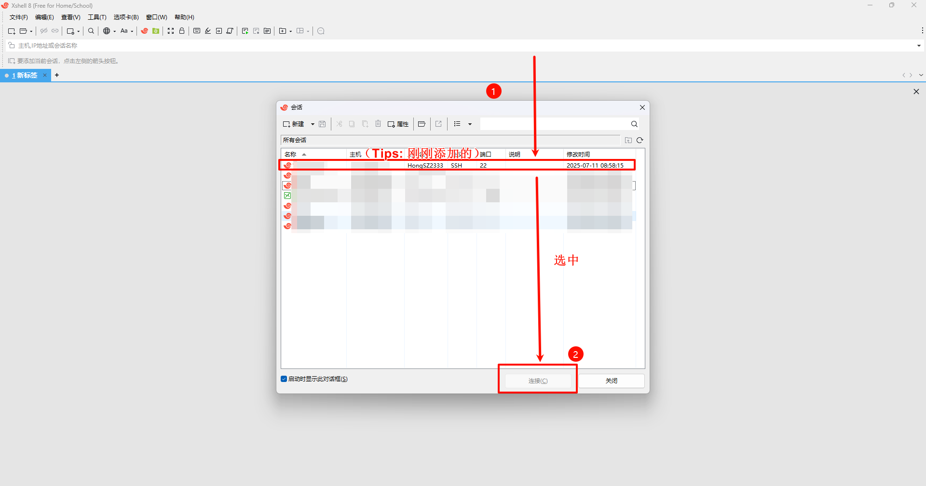
Task: Click the magnifier find icon in main toolbar
Action: click(91, 31)
